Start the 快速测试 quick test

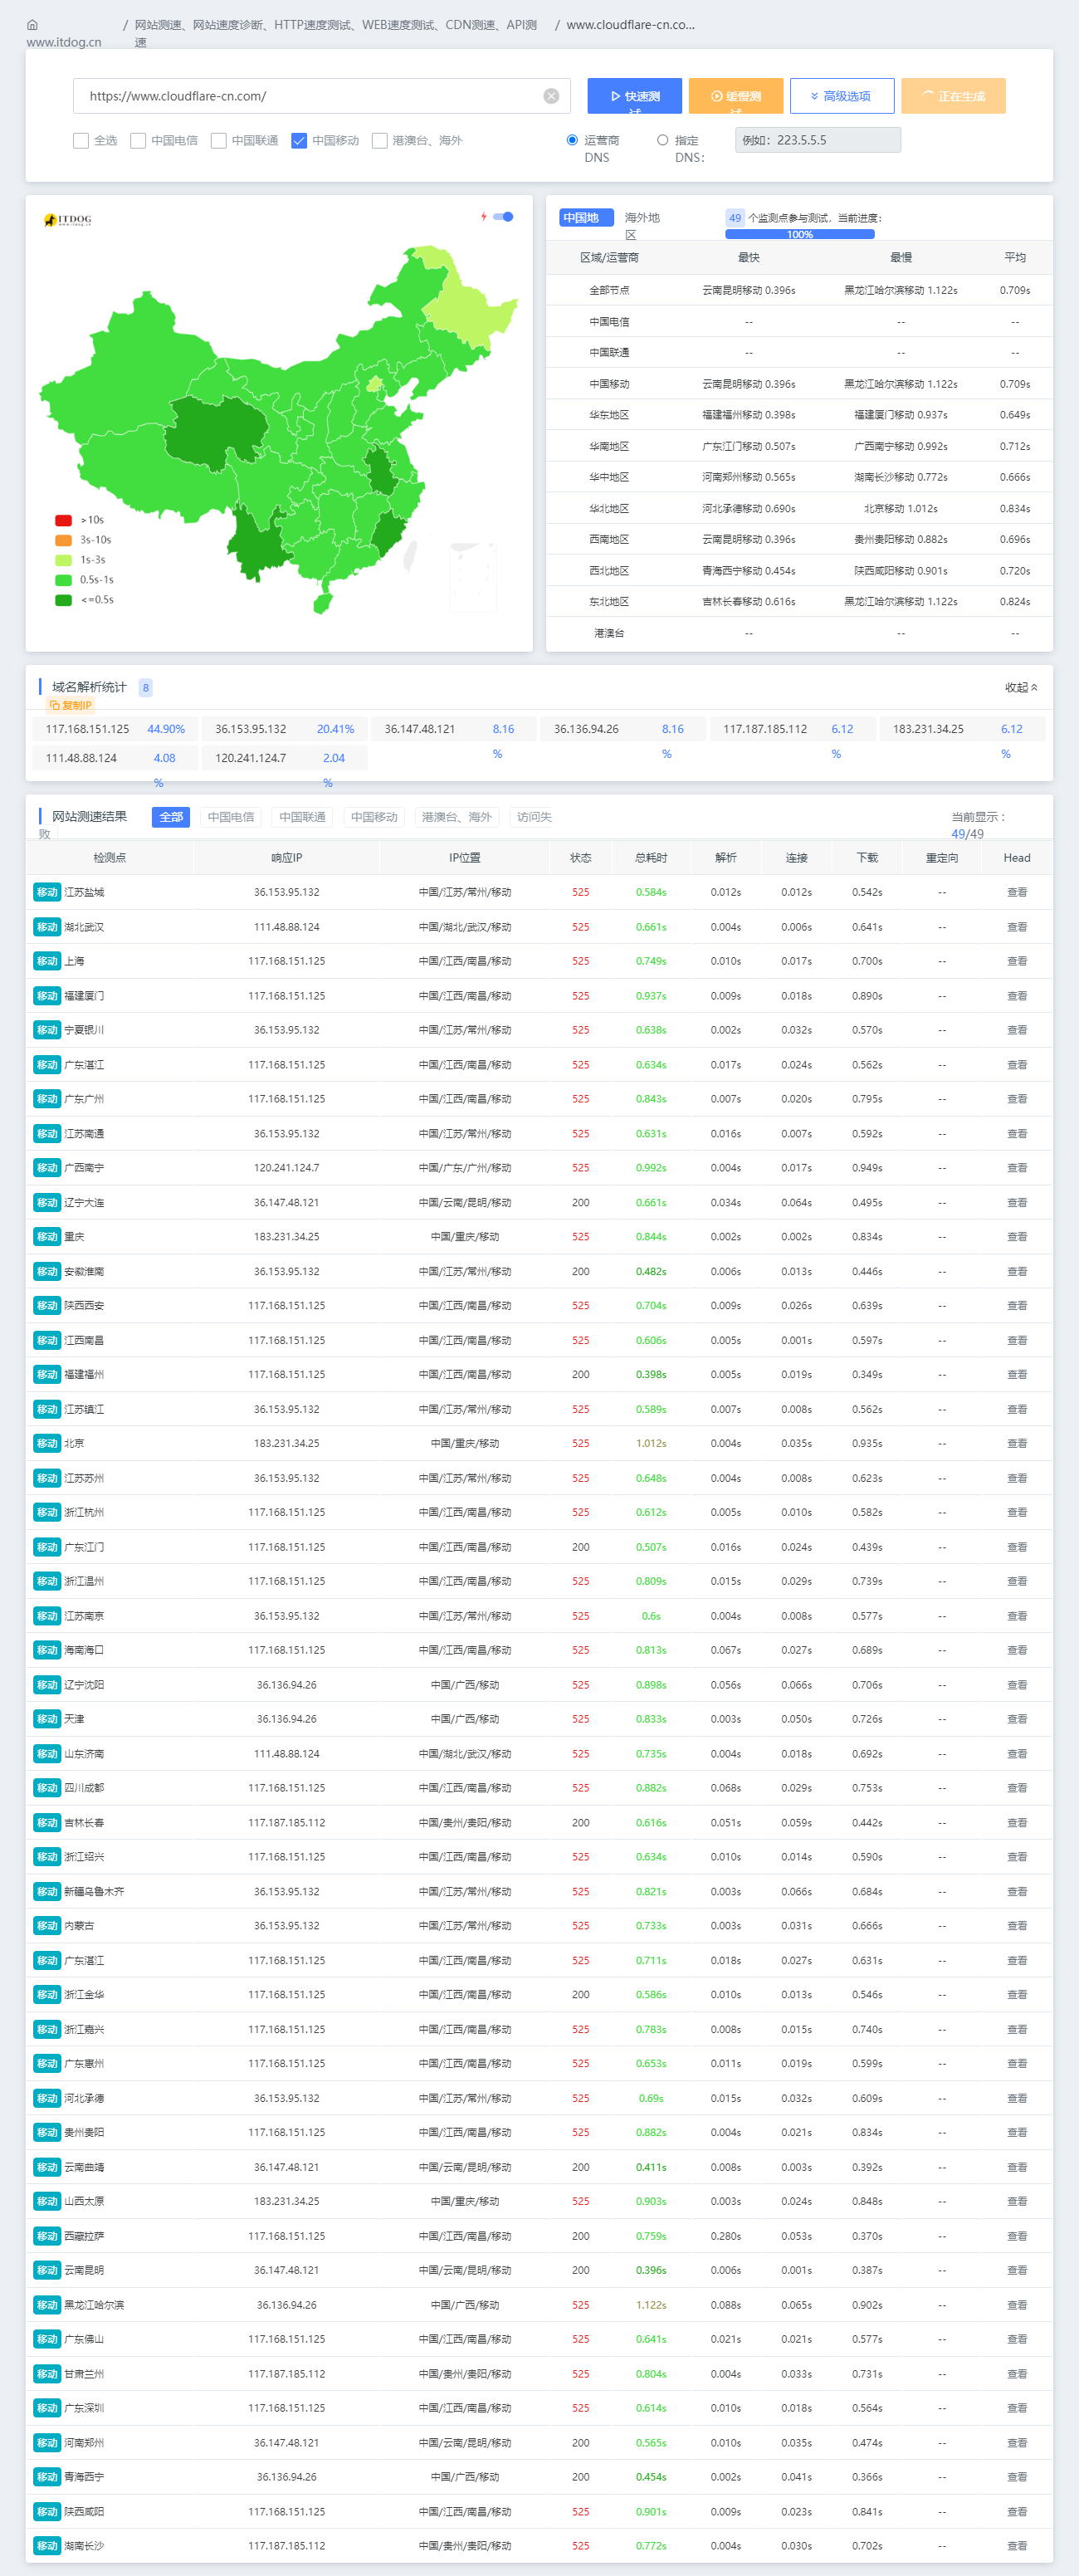(635, 96)
